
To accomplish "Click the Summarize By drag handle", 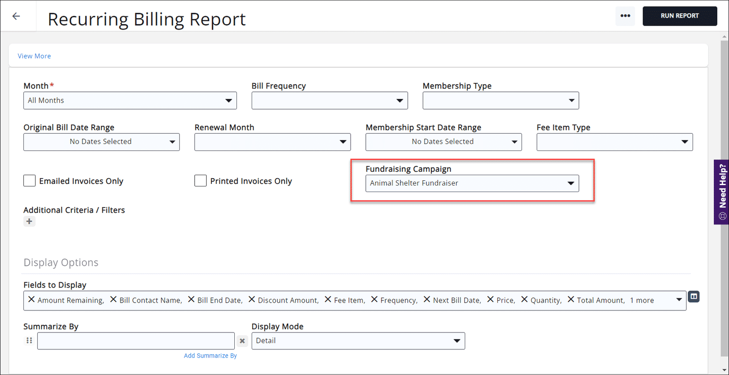I will tap(29, 341).
